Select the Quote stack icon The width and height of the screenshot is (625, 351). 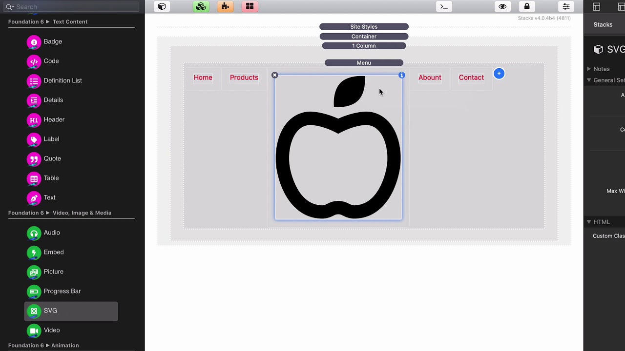pyautogui.click(x=34, y=159)
